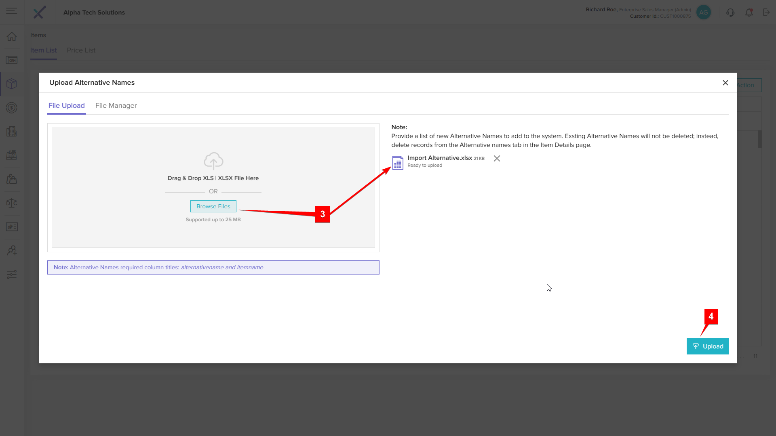Open the balance scale sidebar icon

point(12,203)
